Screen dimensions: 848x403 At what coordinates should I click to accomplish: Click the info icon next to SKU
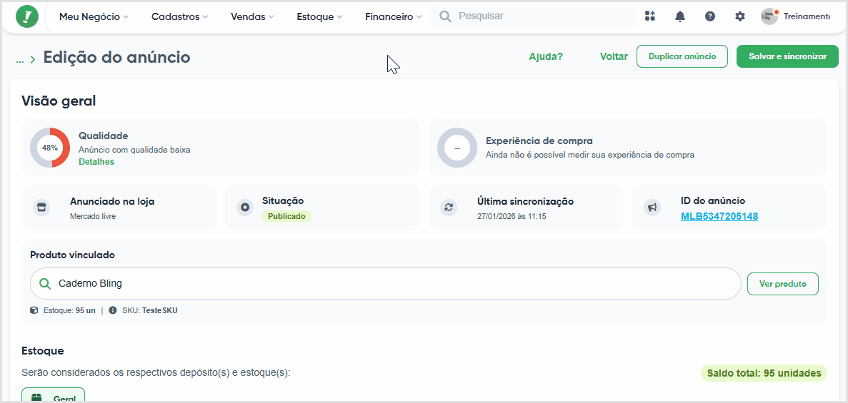click(x=112, y=310)
